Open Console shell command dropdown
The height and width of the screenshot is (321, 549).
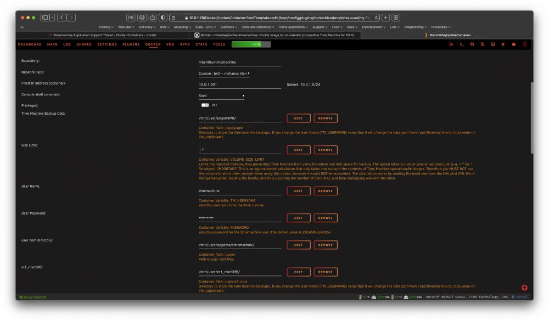coord(221,95)
